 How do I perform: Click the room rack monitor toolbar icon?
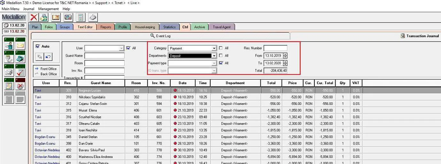68,17
